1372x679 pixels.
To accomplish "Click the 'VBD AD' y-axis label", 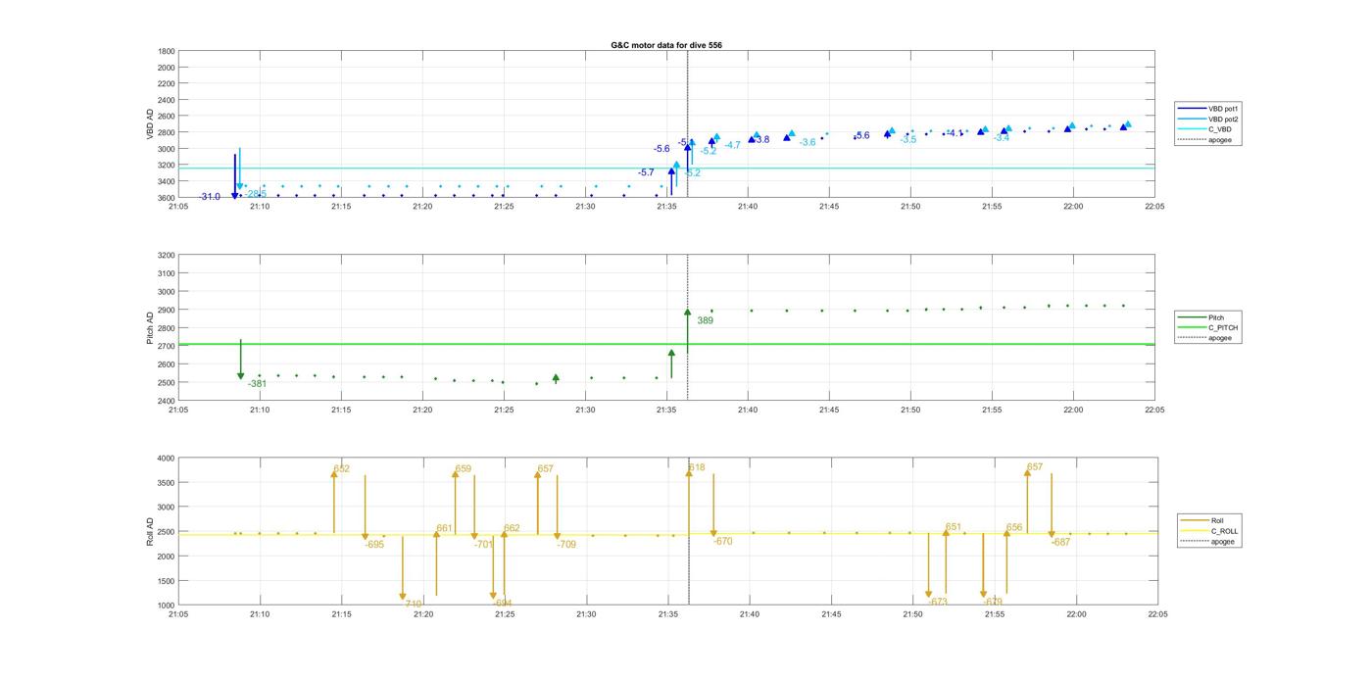I will (150, 124).
